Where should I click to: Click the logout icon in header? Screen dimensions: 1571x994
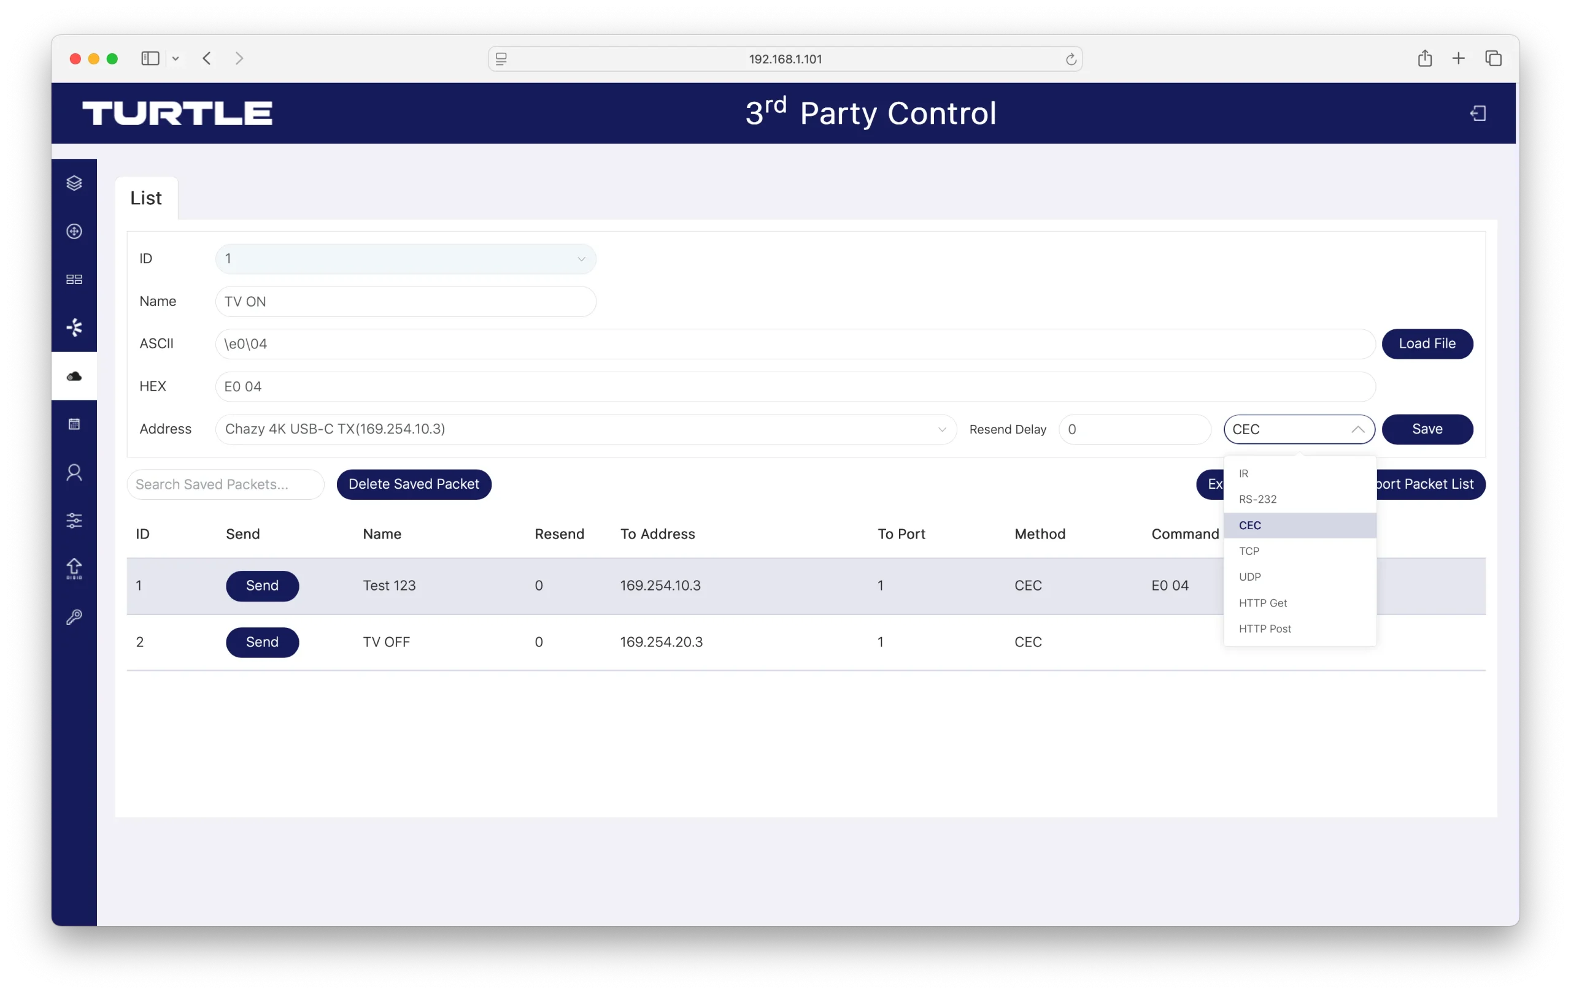coord(1478,113)
